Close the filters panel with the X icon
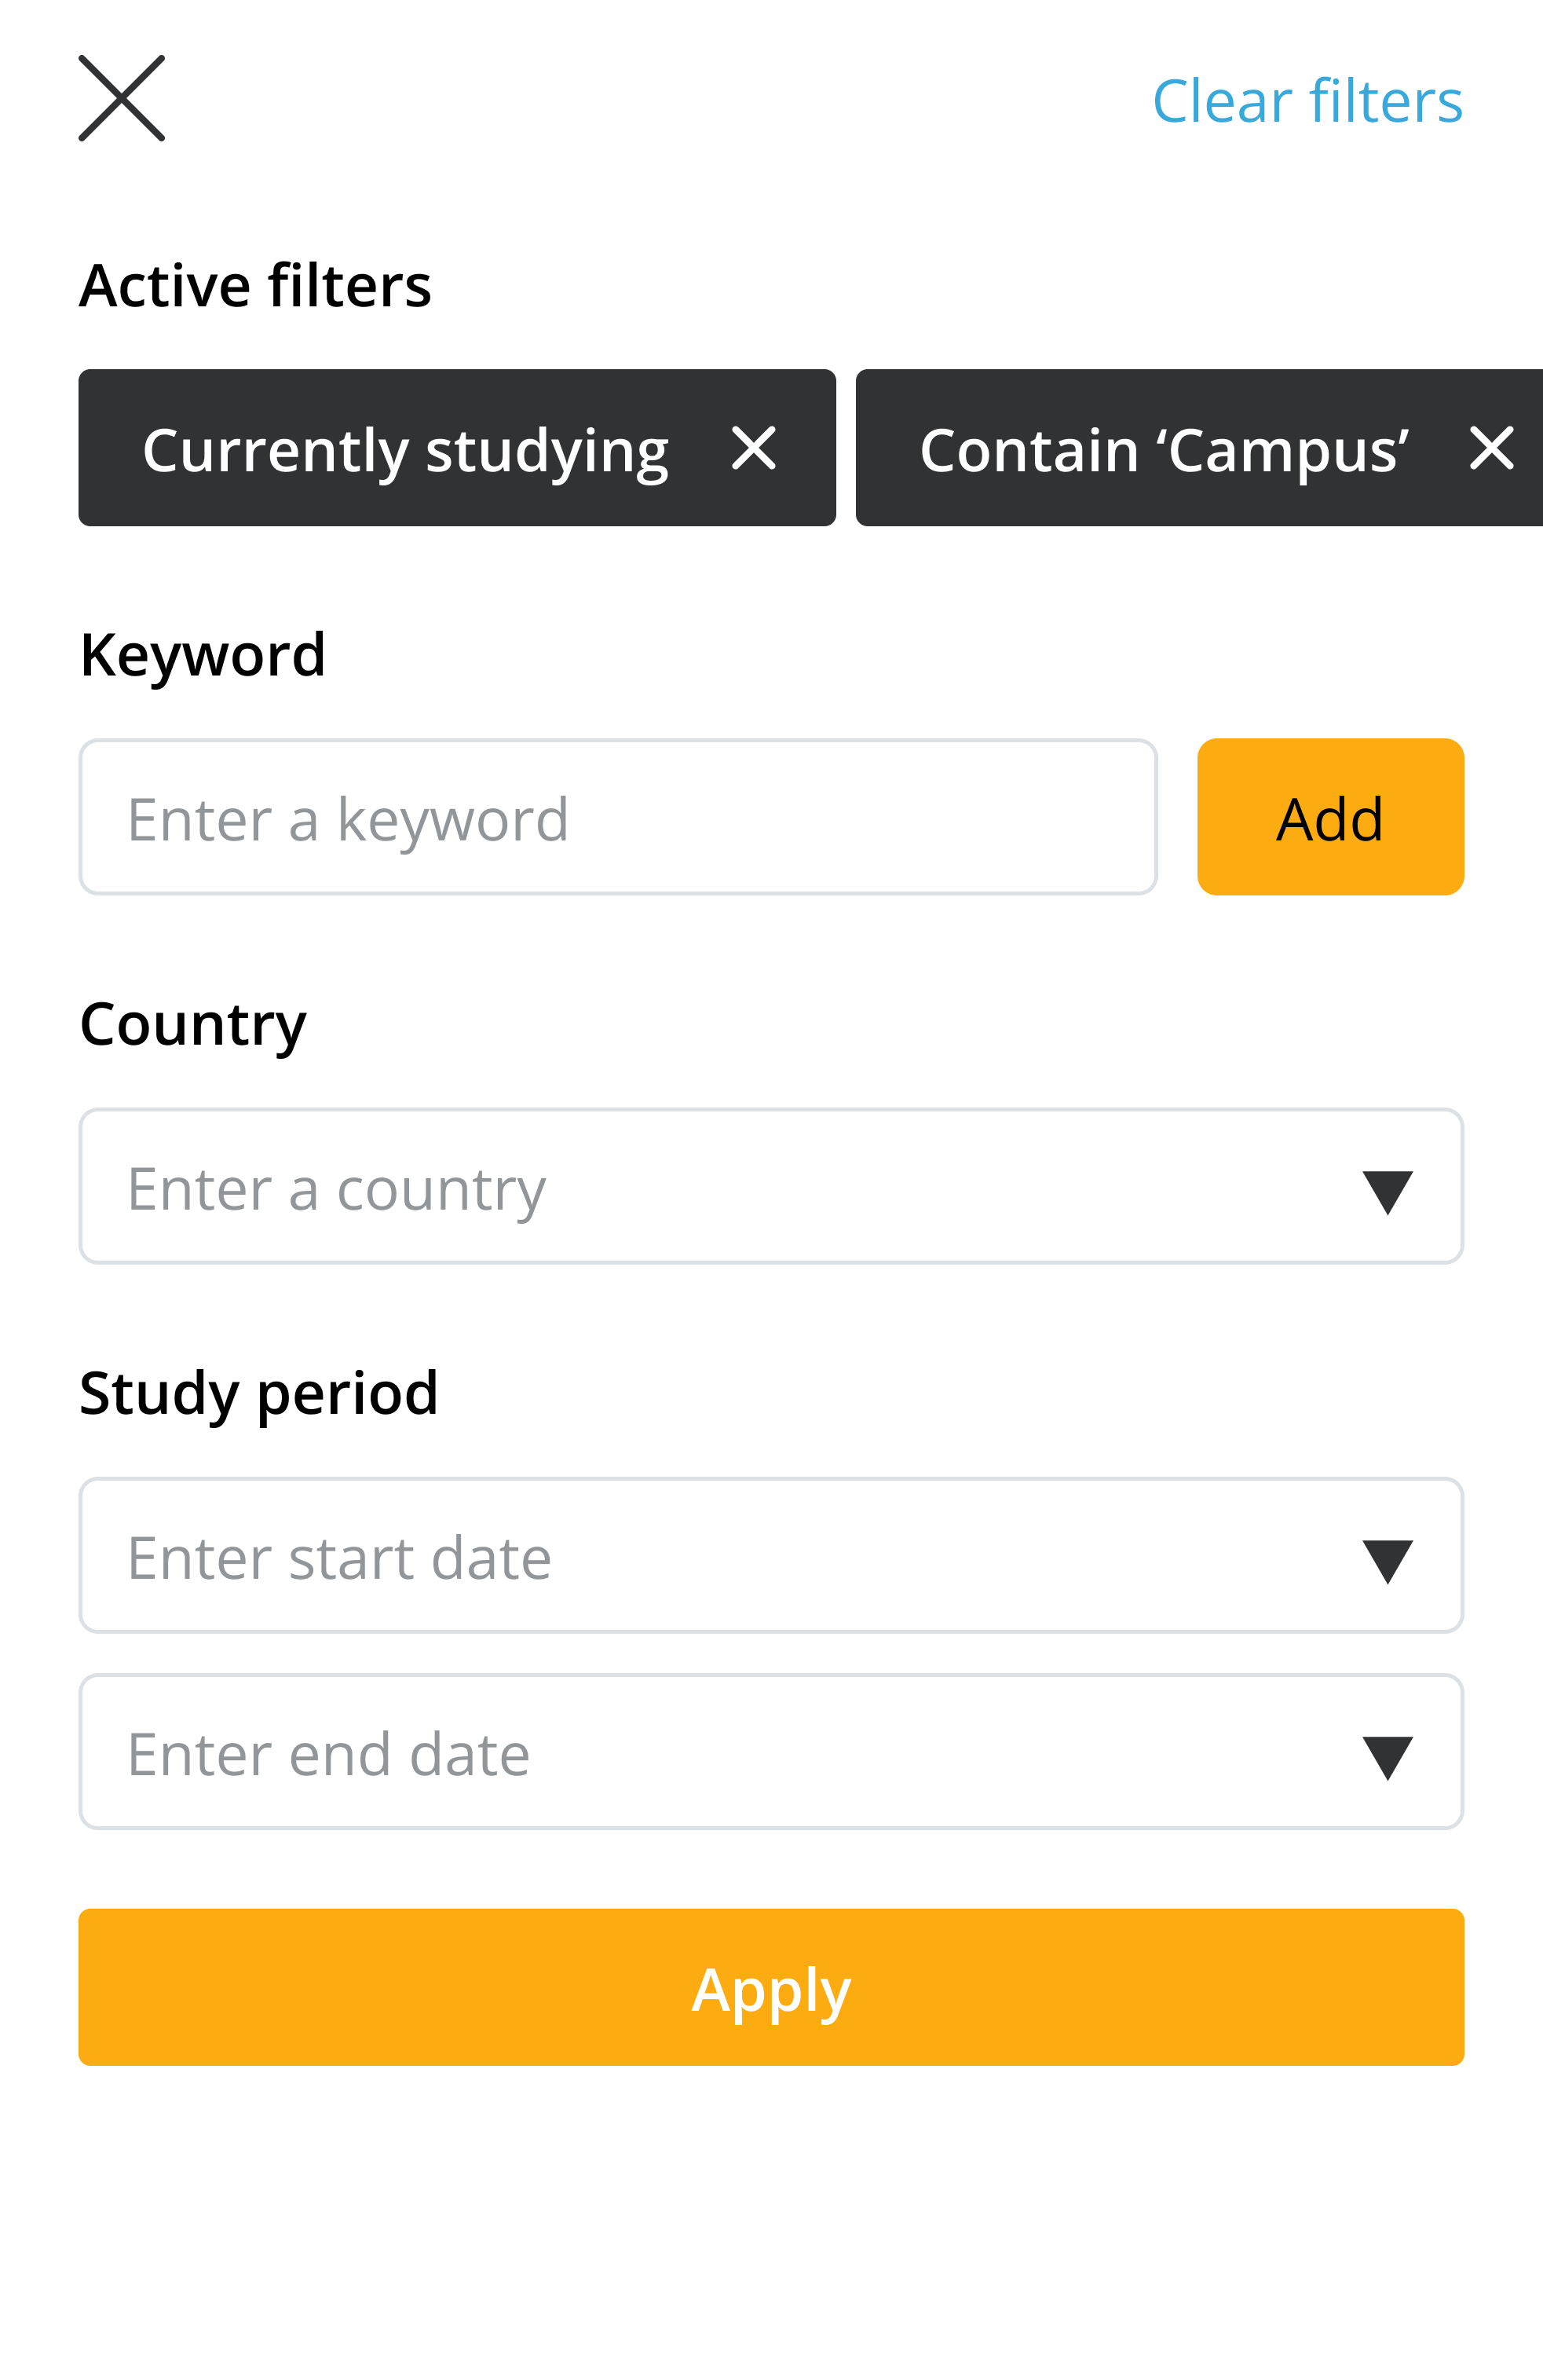 tap(121, 98)
